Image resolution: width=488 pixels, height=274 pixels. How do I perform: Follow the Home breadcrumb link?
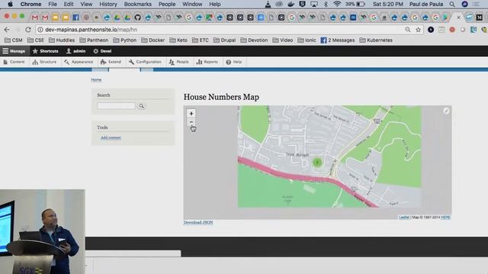[x=96, y=80]
